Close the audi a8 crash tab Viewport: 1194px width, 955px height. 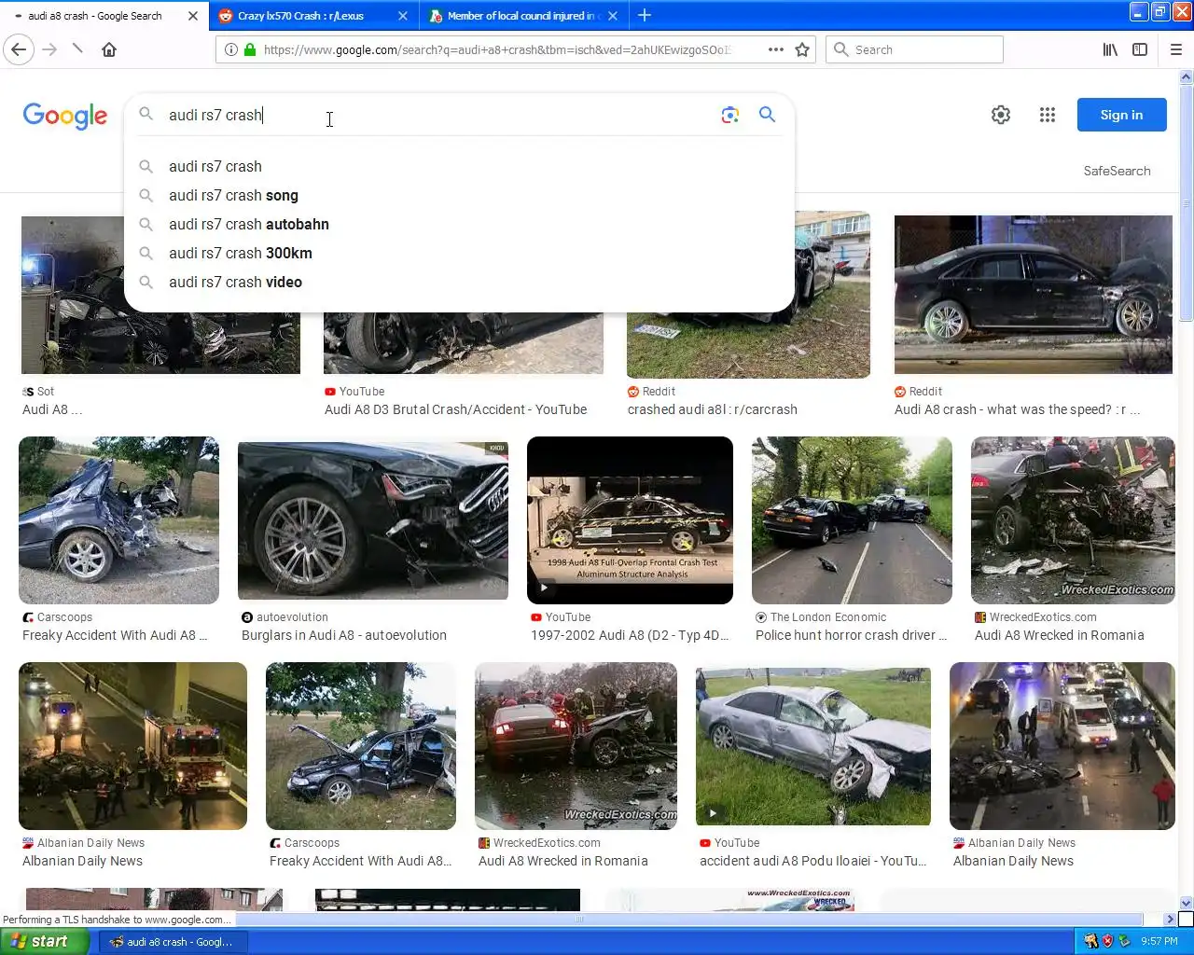click(x=193, y=16)
